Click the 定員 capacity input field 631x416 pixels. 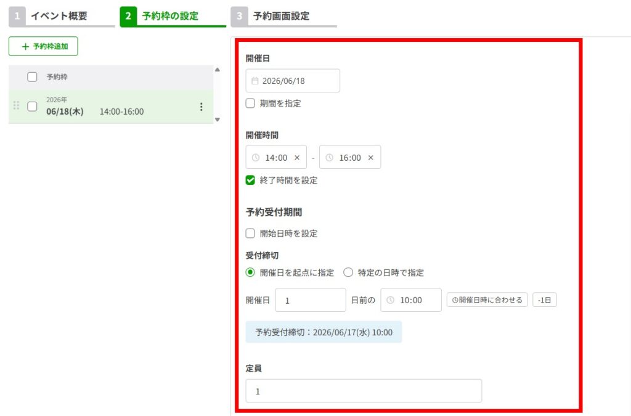click(x=364, y=391)
